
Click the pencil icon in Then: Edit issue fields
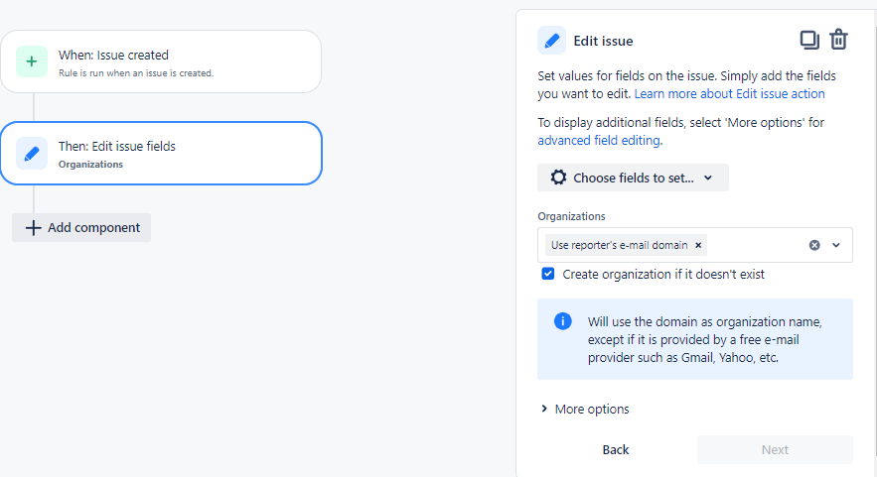click(32, 153)
